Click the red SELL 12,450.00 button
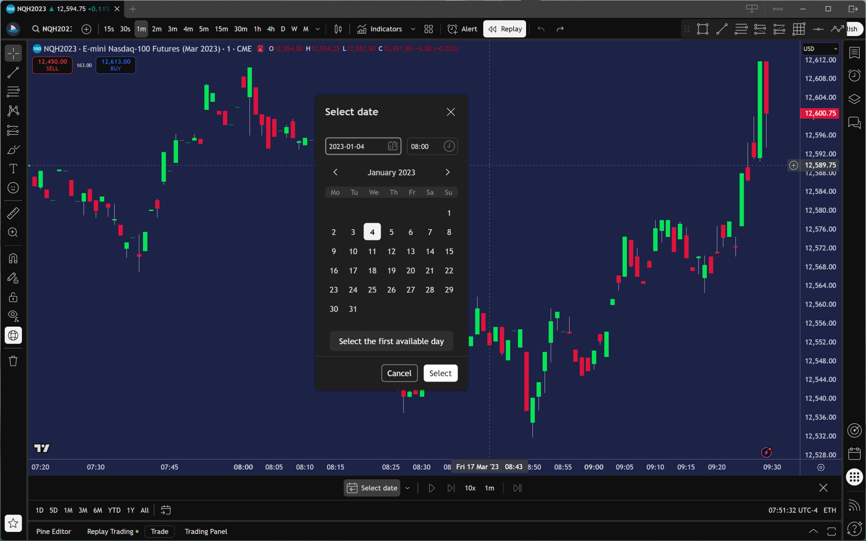The image size is (866, 541). point(52,65)
